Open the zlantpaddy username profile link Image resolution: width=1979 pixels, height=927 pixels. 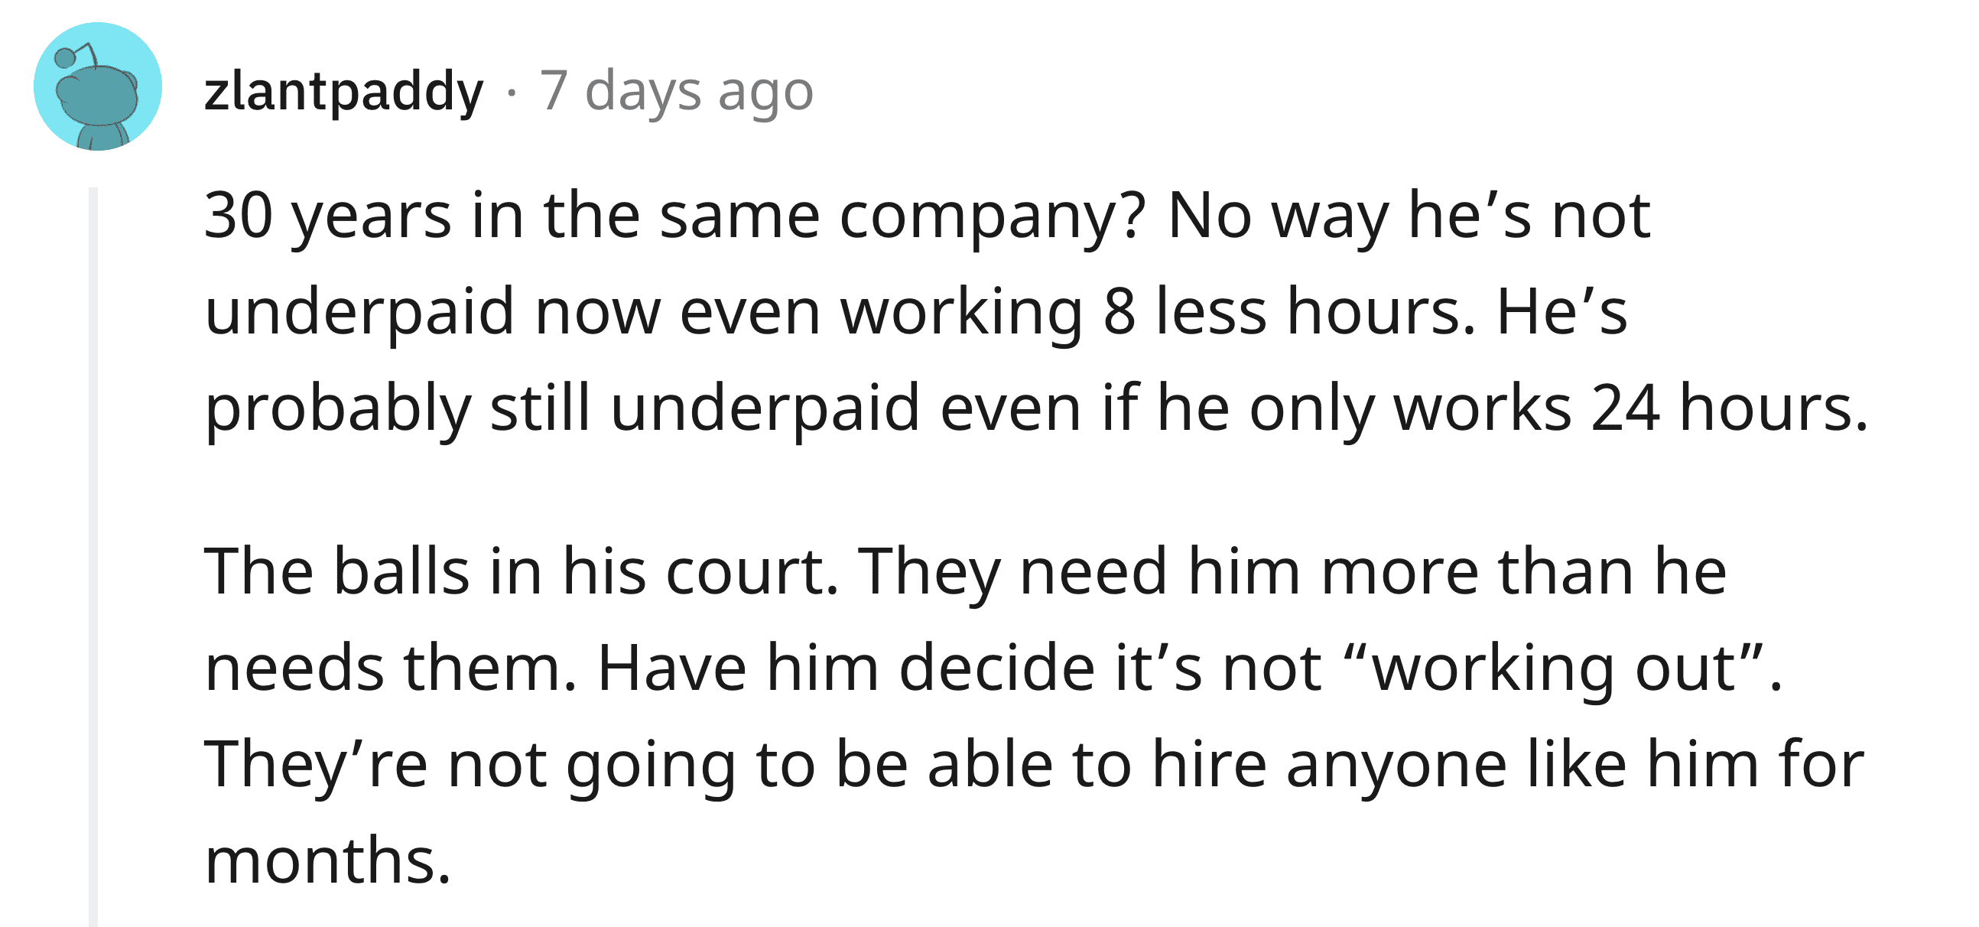tap(343, 92)
